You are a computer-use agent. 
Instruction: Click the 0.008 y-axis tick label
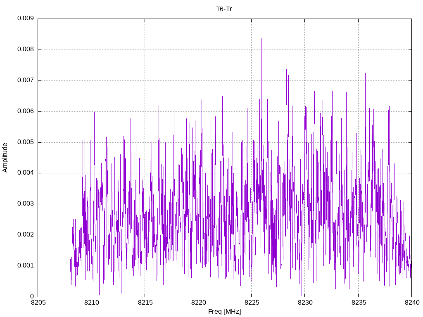[x=26, y=50]
